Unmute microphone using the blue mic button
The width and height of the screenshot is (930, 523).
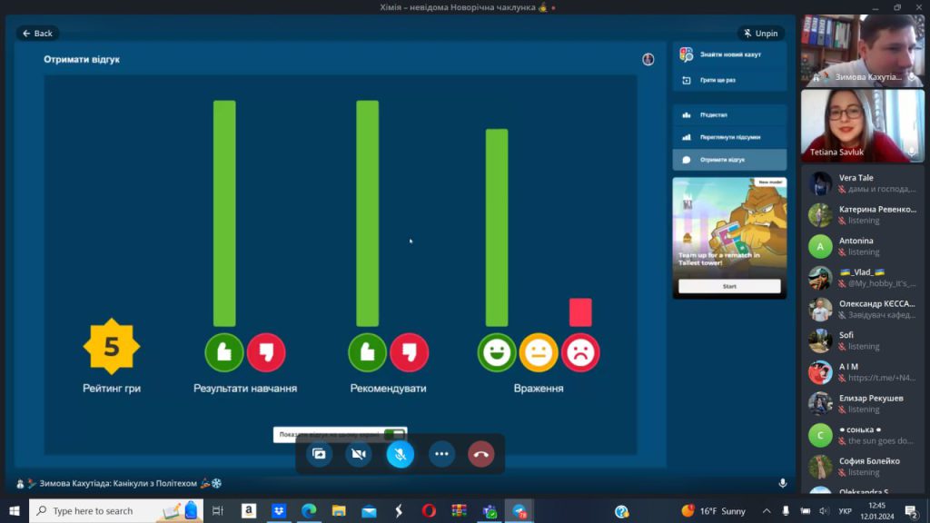pos(401,453)
